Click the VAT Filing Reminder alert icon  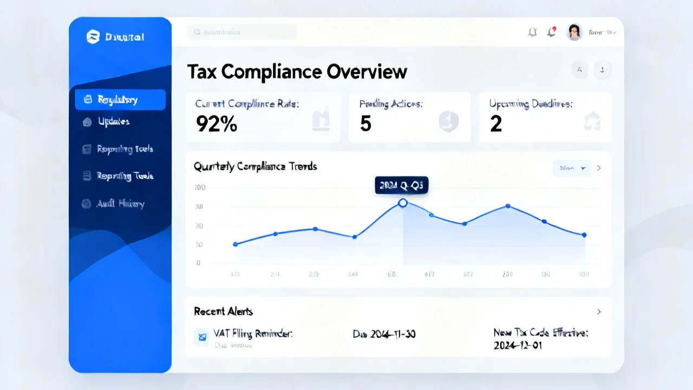click(x=202, y=337)
